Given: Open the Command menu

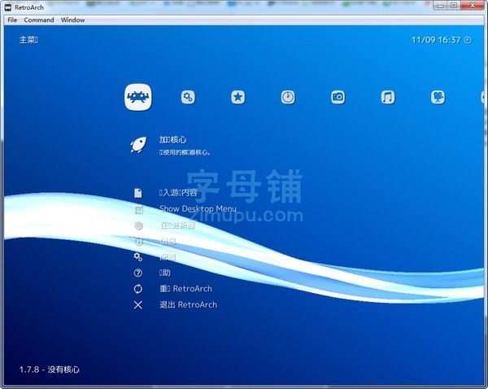Looking at the screenshot, I should tap(39, 20).
